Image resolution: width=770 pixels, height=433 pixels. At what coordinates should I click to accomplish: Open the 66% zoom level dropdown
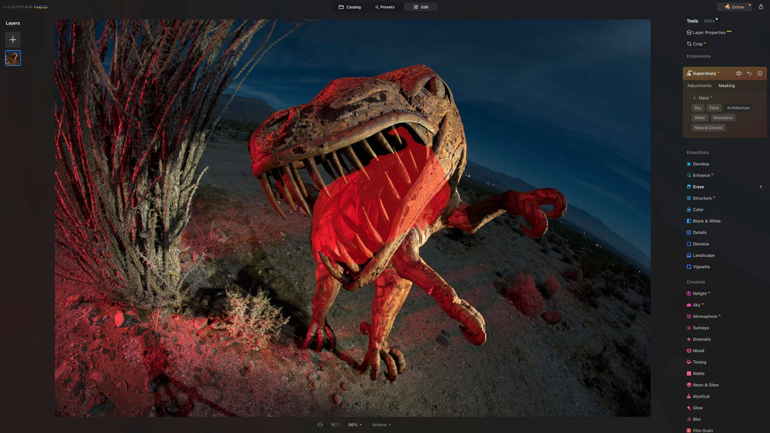[x=355, y=425]
